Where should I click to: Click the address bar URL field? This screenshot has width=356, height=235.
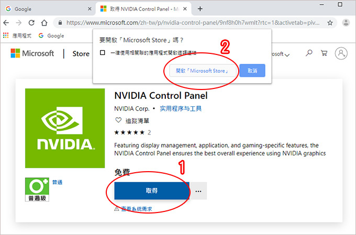(193, 23)
